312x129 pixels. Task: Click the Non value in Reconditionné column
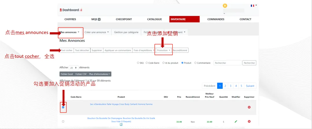tap(193, 122)
